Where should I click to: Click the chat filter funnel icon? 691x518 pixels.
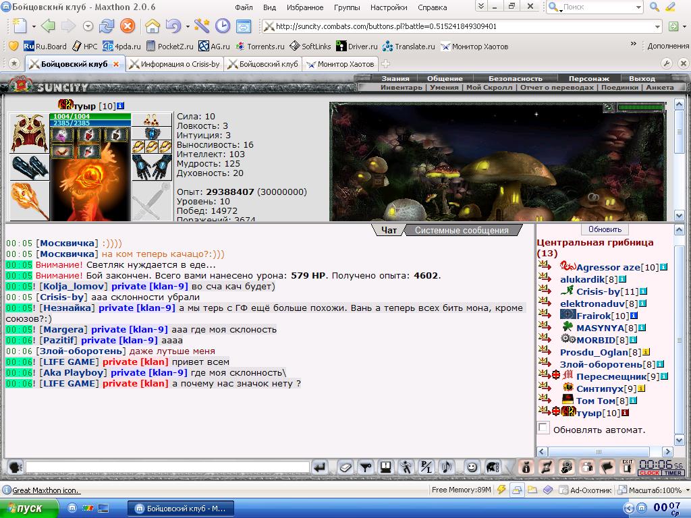(365, 467)
